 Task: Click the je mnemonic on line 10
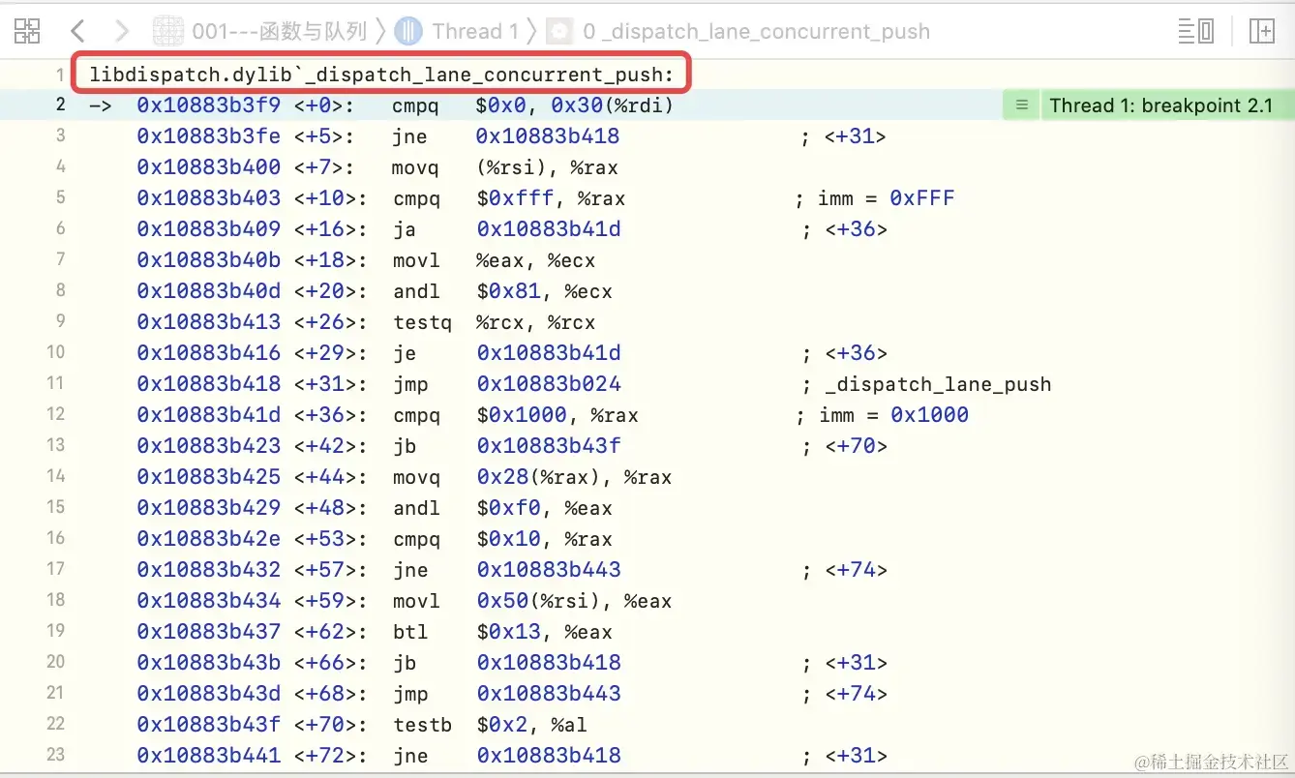pyautogui.click(x=404, y=353)
